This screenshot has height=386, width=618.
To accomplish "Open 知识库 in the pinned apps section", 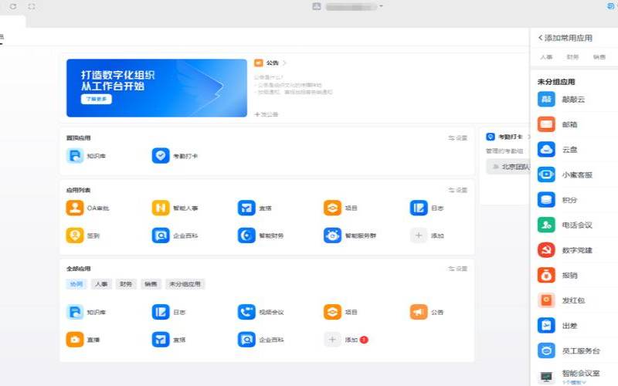I will point(86,156).
